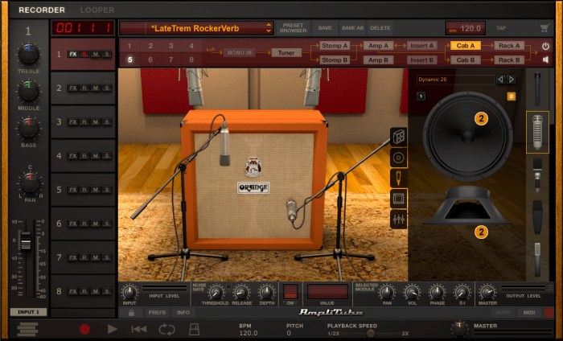Click the INPUT 1 label
This screenshot has height=341, width=563.
[x=28, y=312]
